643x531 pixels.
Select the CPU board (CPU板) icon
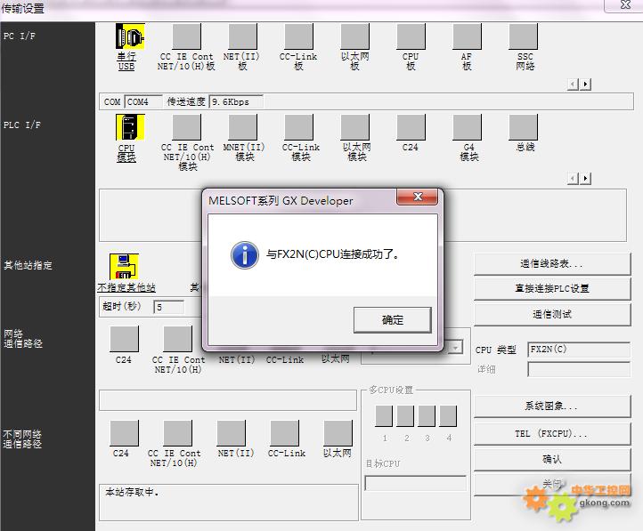pyautogui.click(x=411, y=36)
